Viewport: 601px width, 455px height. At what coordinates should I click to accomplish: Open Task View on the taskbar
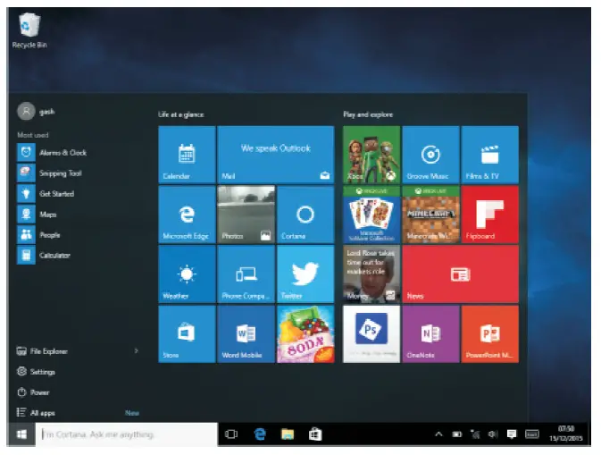(x=232, y=434)
